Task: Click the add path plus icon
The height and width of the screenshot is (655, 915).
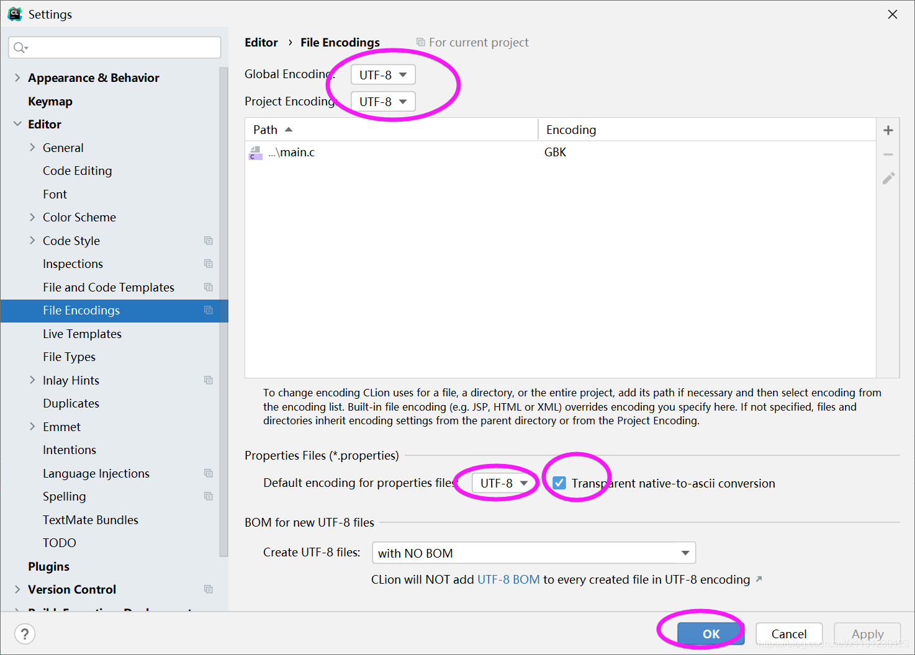Action: click(888, 130)
